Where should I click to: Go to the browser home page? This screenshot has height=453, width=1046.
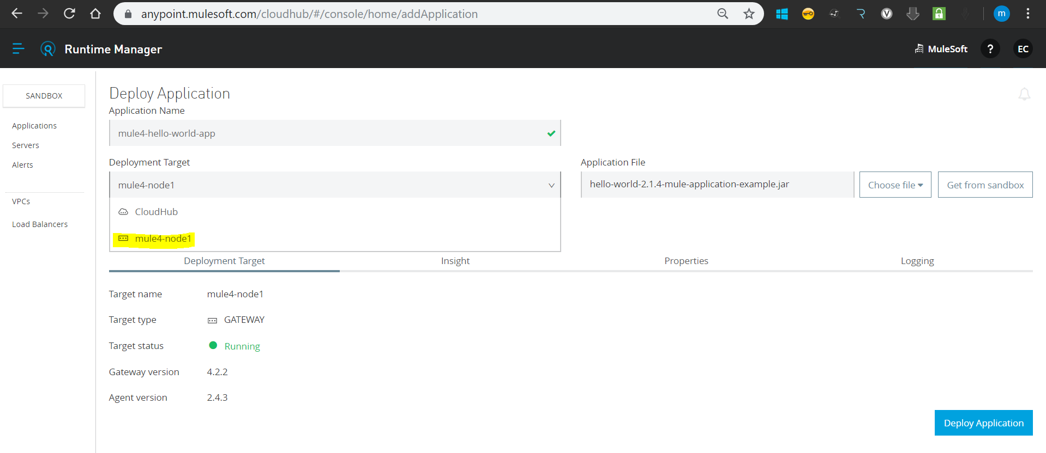click(x=95, y=14)
